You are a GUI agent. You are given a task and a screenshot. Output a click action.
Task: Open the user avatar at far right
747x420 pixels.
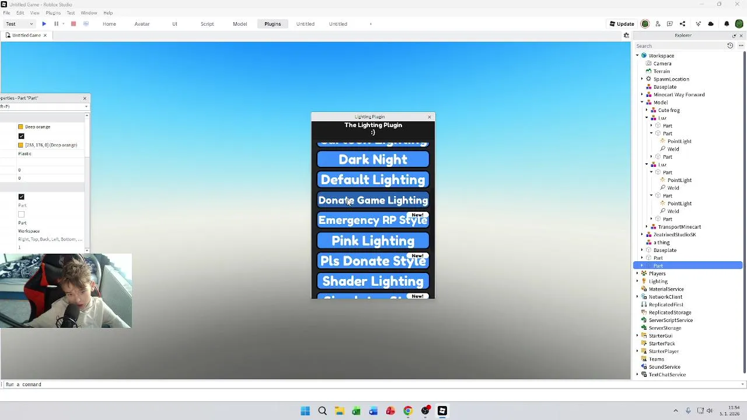click(x=739, y=24)
